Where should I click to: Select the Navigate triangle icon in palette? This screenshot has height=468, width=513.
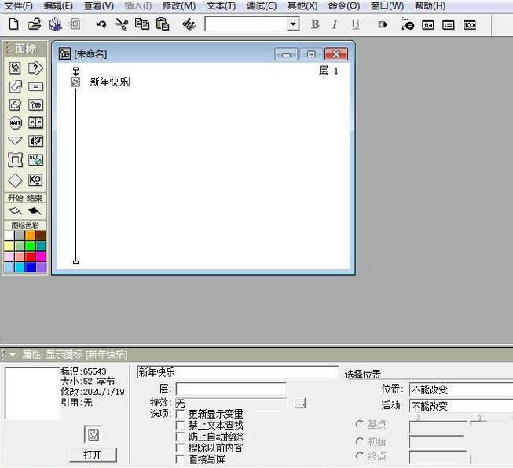click(x=15, y=141)
